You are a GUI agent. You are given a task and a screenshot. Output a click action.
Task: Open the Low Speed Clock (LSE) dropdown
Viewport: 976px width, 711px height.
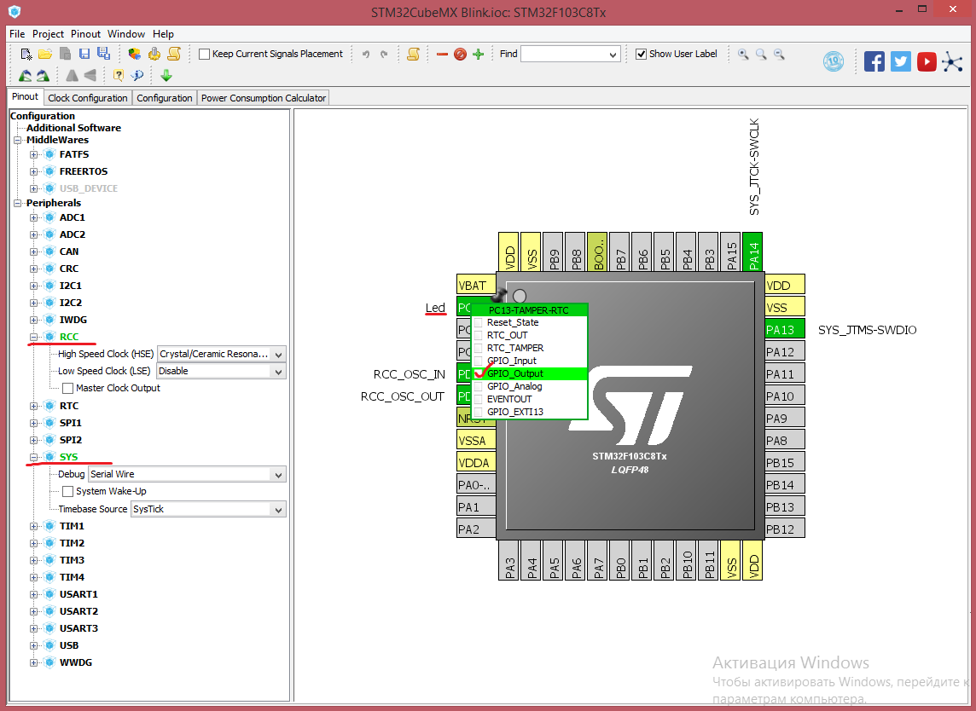pos(278,372)
